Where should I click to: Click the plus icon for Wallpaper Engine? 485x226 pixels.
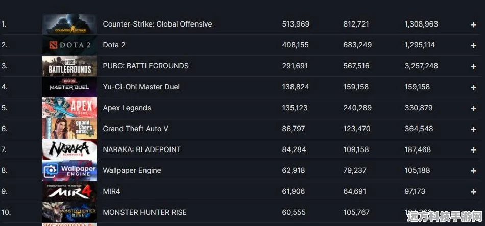[473, 171]
